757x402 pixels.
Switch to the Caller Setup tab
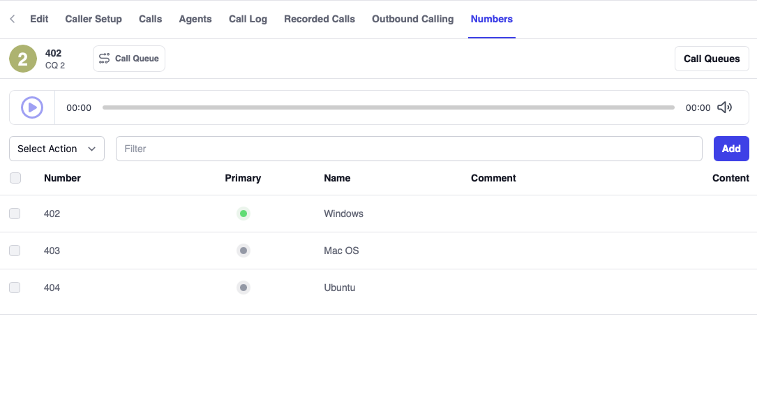pos(93,19)
